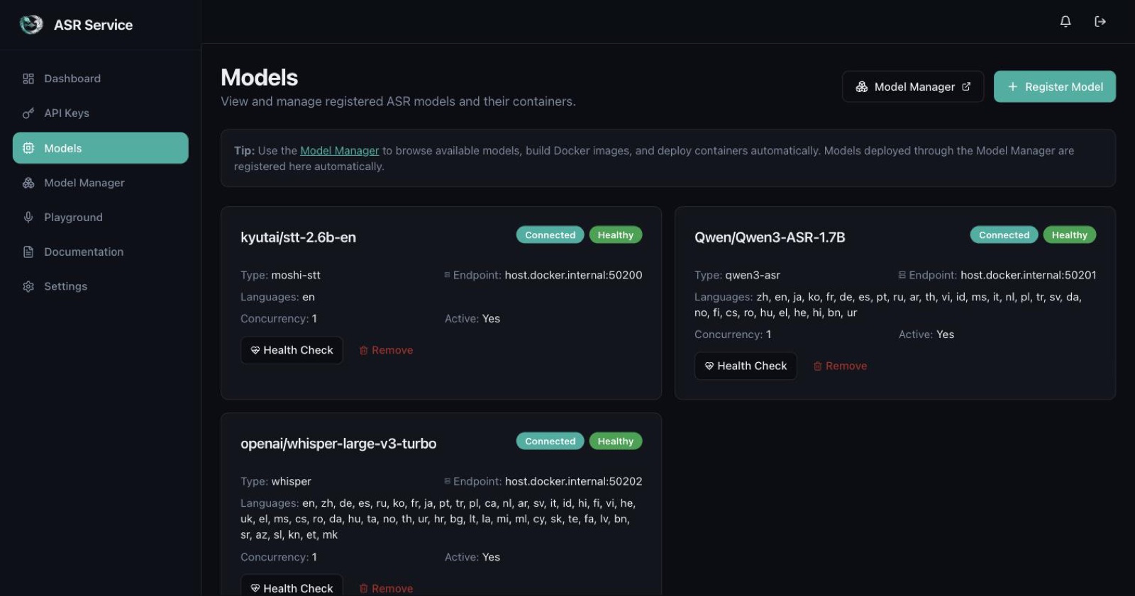Click openai/whisper-large-v3-turbo title

(338, 444)
